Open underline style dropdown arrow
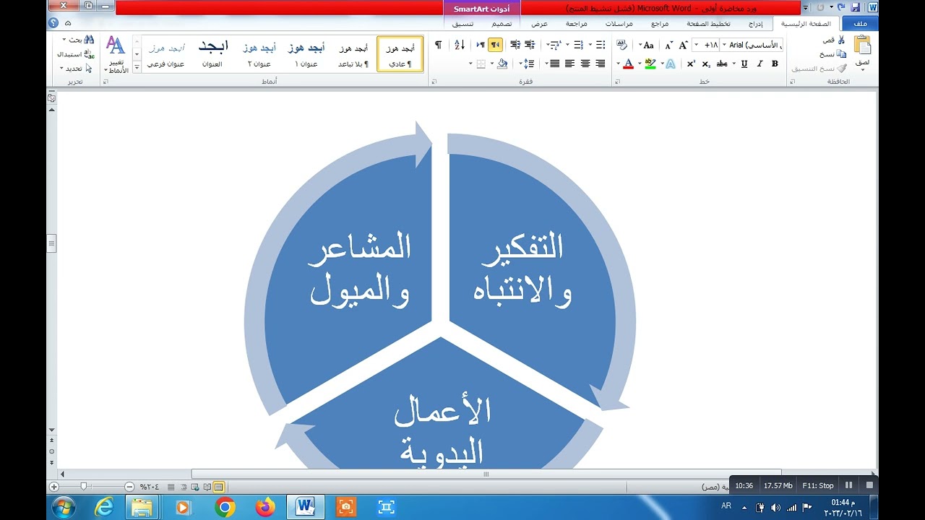This screenshot has width=925, height=520. click(734, 64)
